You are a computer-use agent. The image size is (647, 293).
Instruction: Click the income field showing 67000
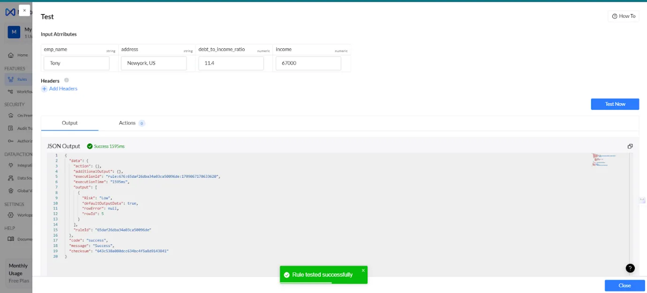point(308,63)
